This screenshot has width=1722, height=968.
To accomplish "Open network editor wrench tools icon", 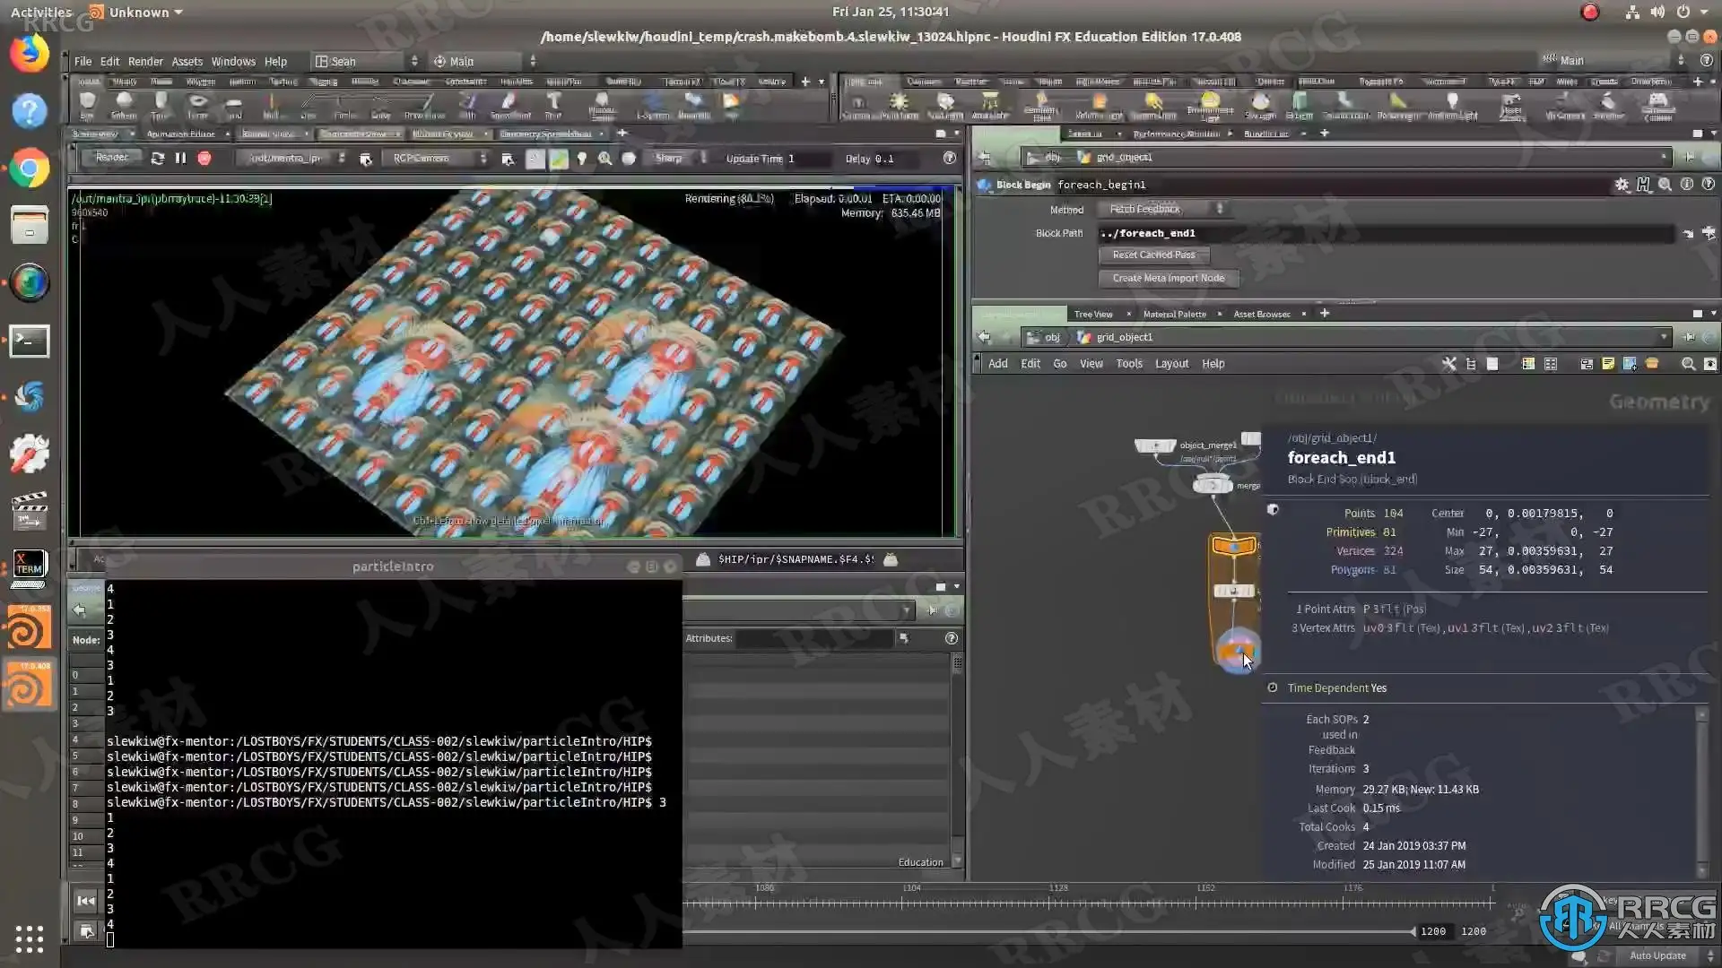I will click(x=1448, y=364).
